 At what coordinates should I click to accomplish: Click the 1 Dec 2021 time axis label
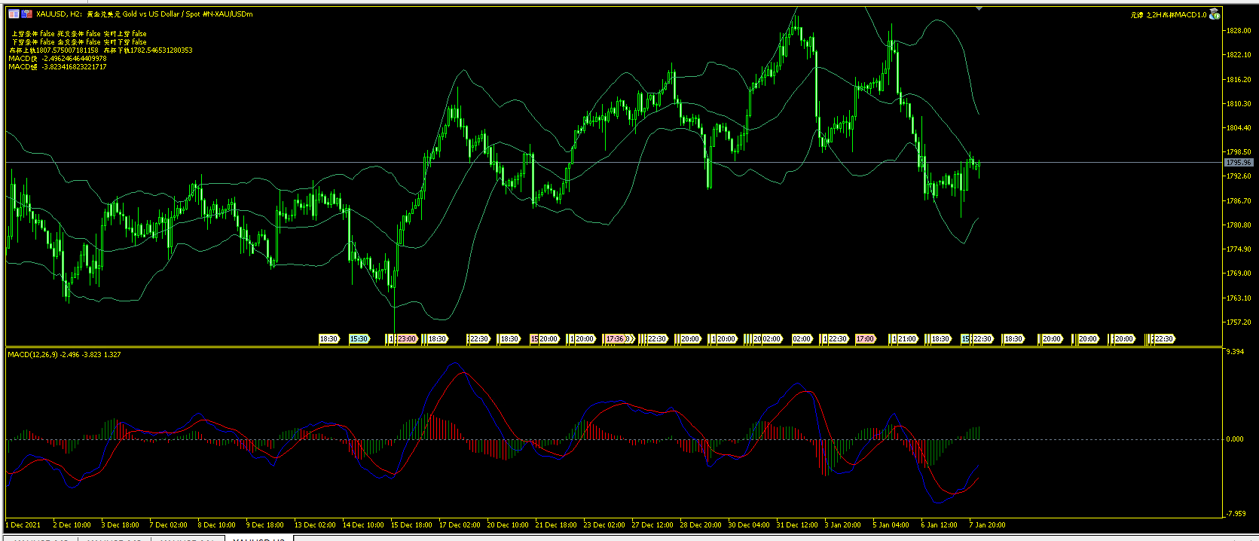(x=23, y=524)
